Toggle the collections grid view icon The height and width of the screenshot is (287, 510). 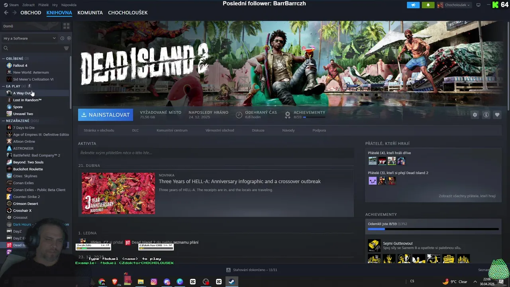pyautogui.click(x=66, y=26)
